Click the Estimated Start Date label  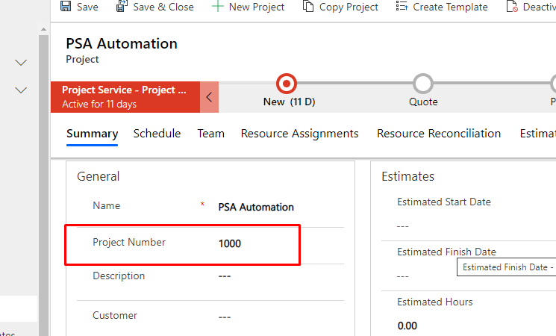coord(444,202)
